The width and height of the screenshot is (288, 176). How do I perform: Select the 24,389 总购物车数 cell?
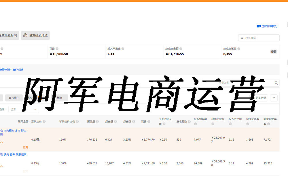pos(198,163)
